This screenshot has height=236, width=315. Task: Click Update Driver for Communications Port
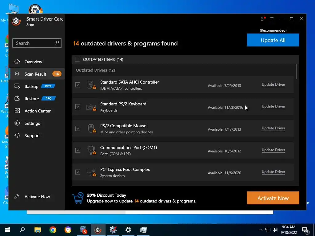[x=273, y=150]
